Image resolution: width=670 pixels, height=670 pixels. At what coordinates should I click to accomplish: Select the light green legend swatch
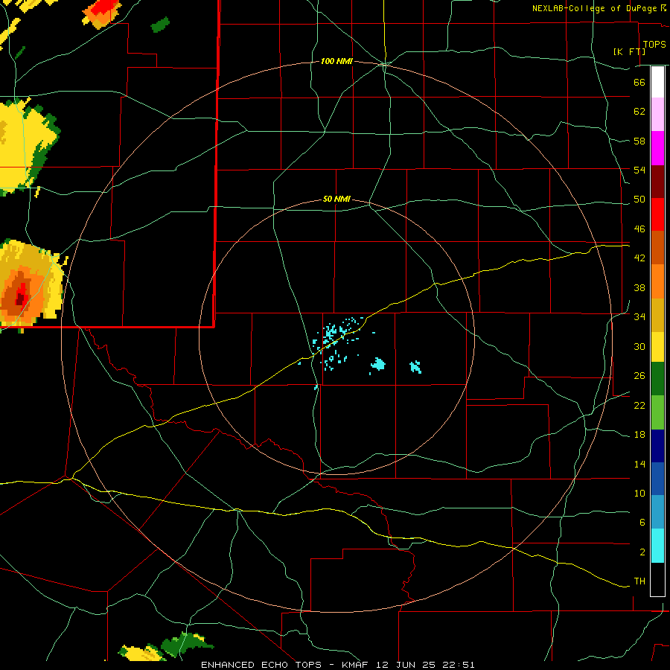(657, 412)
